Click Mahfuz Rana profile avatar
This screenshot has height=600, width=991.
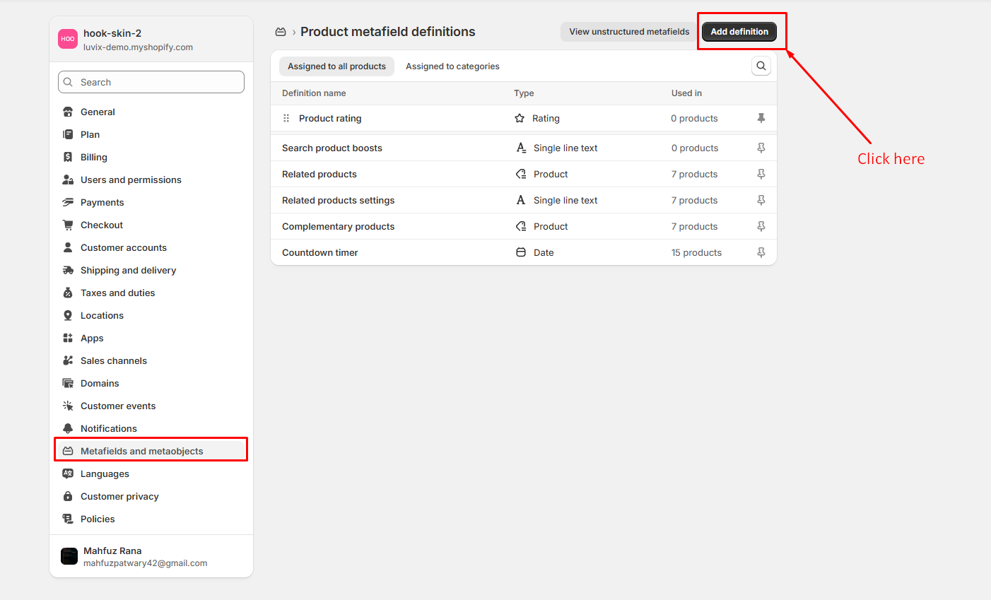coord(69,557)
